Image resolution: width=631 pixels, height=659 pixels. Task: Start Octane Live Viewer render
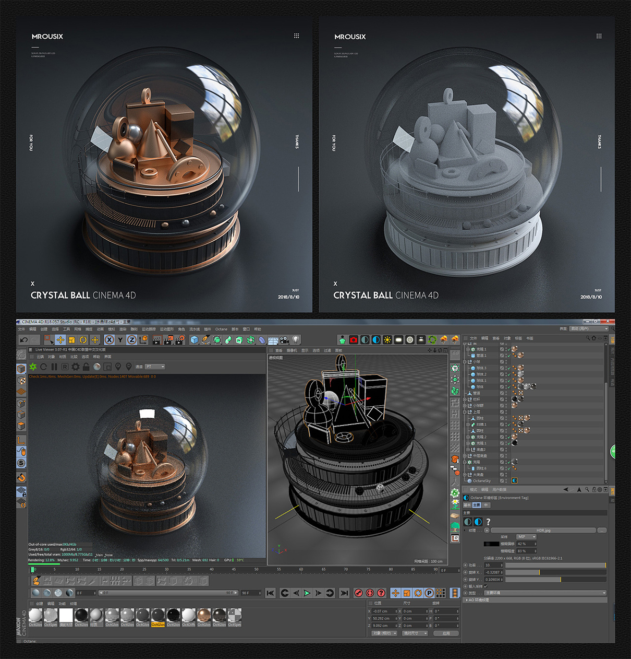point(33,367)
